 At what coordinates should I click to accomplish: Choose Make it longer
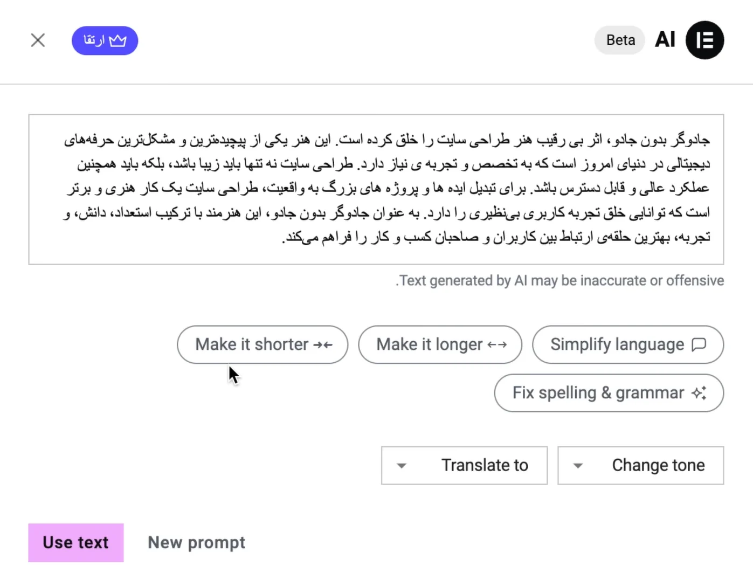[x=440, y=345]
